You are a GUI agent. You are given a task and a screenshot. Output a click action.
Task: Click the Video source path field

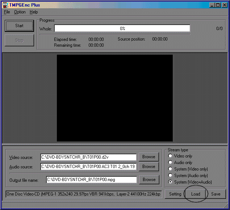pyautogui.click(x=88, y=157)
